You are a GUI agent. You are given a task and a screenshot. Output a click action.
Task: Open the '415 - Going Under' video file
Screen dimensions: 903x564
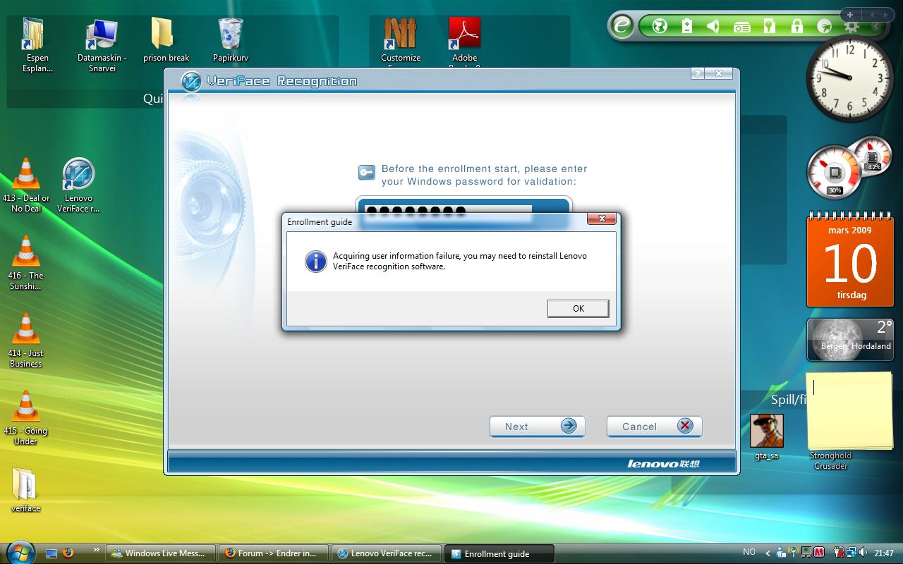coord(26,417)
